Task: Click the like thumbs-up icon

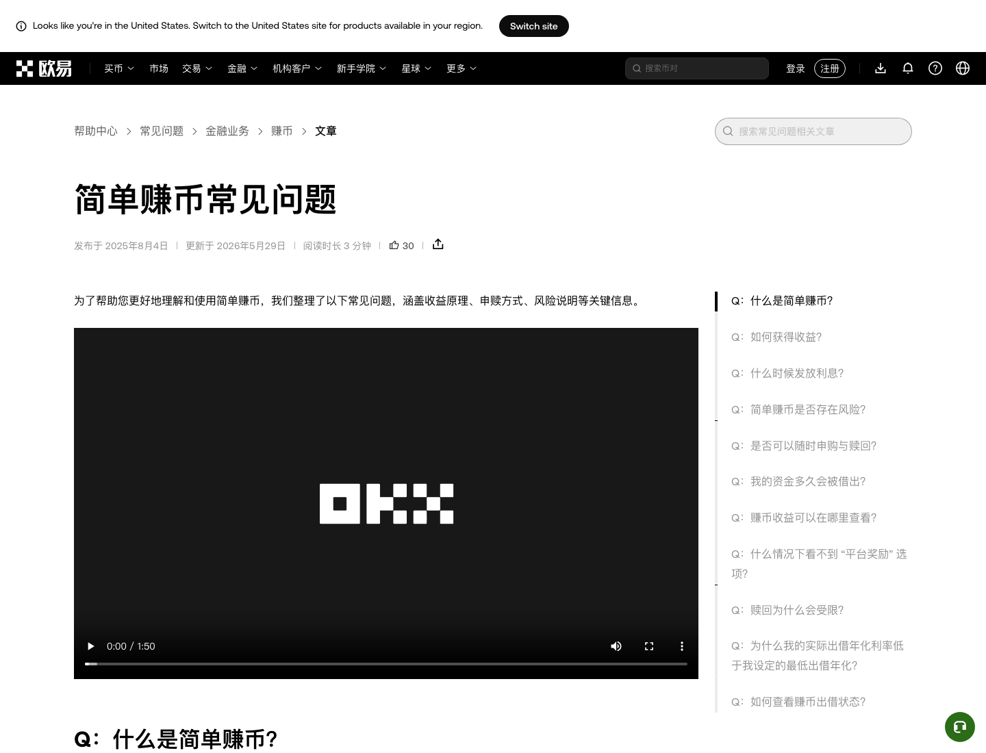Action: click(x=394, y=245)
